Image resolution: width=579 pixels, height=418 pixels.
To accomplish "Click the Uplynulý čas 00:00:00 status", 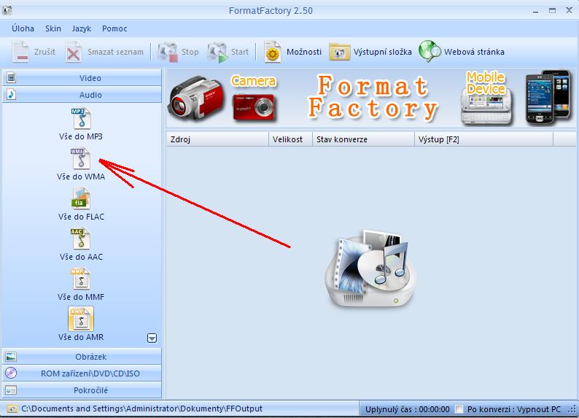I will [408, 409].
